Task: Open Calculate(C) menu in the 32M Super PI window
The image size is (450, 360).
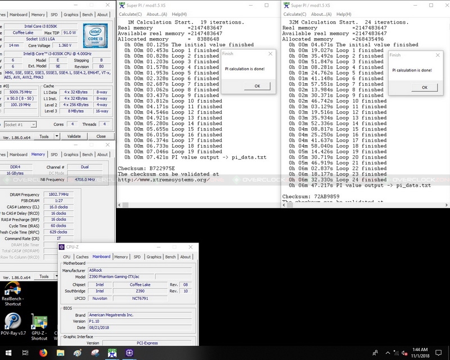Action: 295,14
